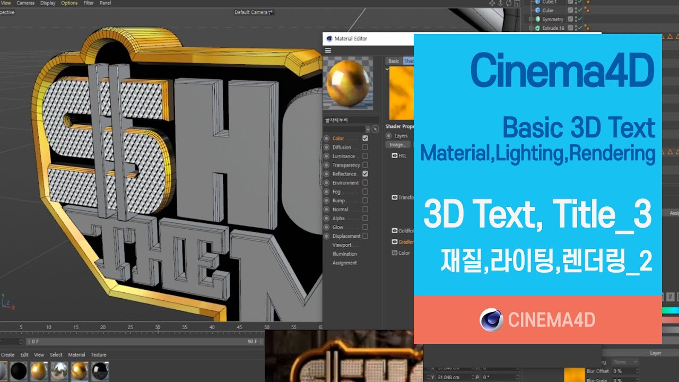The image size is (679, 382).
Task: Open the Texture menu in Material Manager
Action: [99, 354]
